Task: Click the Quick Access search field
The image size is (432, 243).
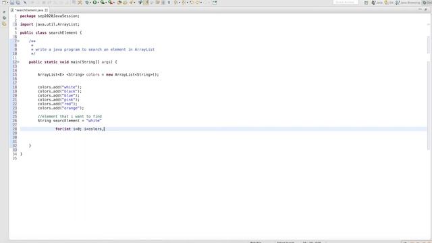Action: pyautogui.click(x=346, y=3)
